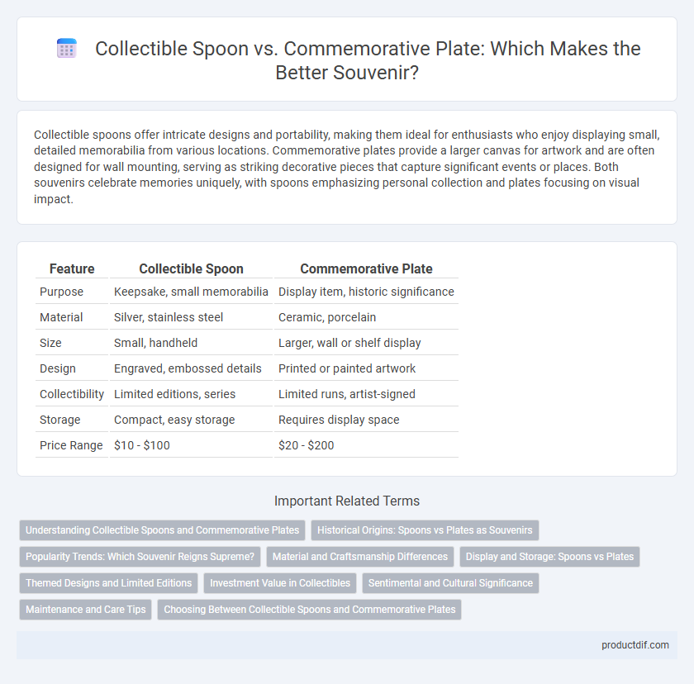694x684 pixels.
Task: Open Themed Designs and Limited Editions tag
Action: (108, 583)
